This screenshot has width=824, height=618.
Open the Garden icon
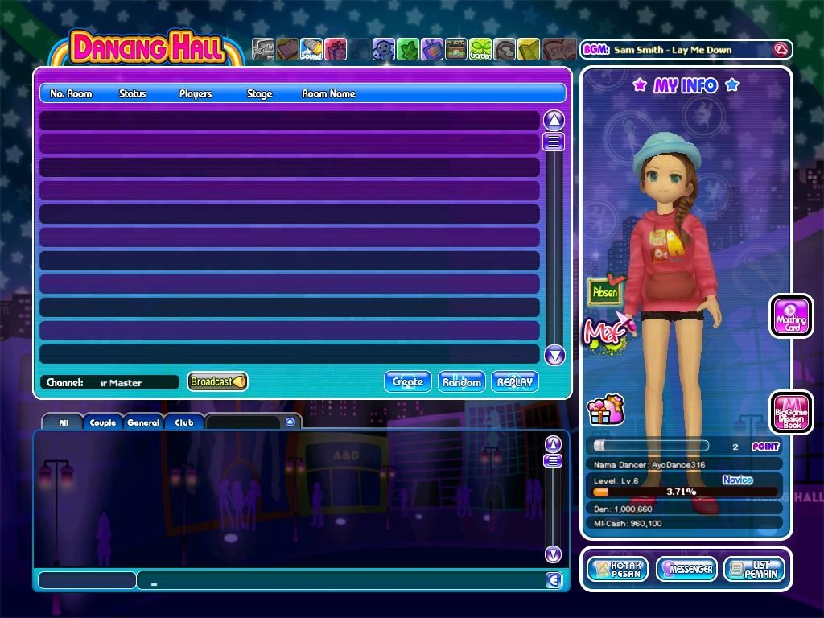[x=480, y=49]
